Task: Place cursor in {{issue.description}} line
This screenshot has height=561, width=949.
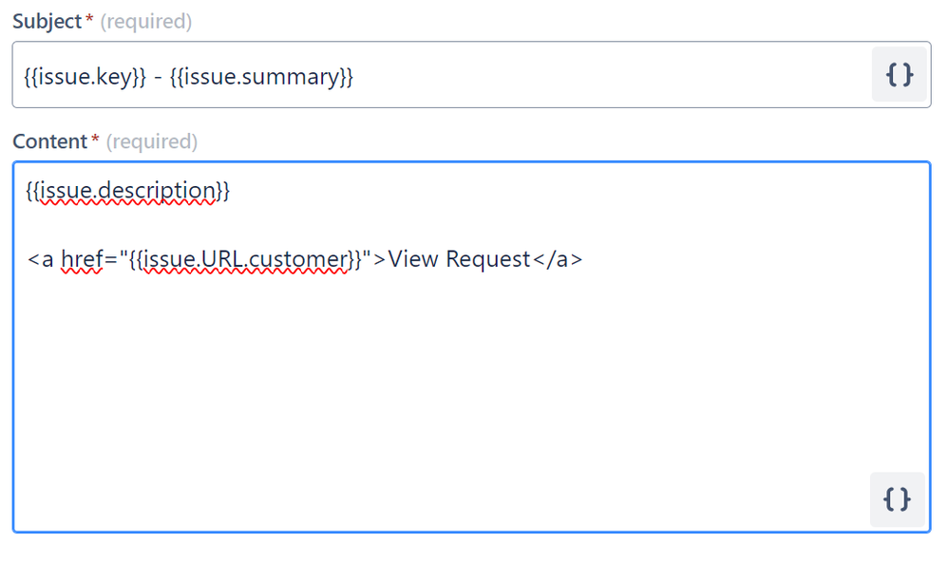Action: pyautogui.click(x=127, y=191)
